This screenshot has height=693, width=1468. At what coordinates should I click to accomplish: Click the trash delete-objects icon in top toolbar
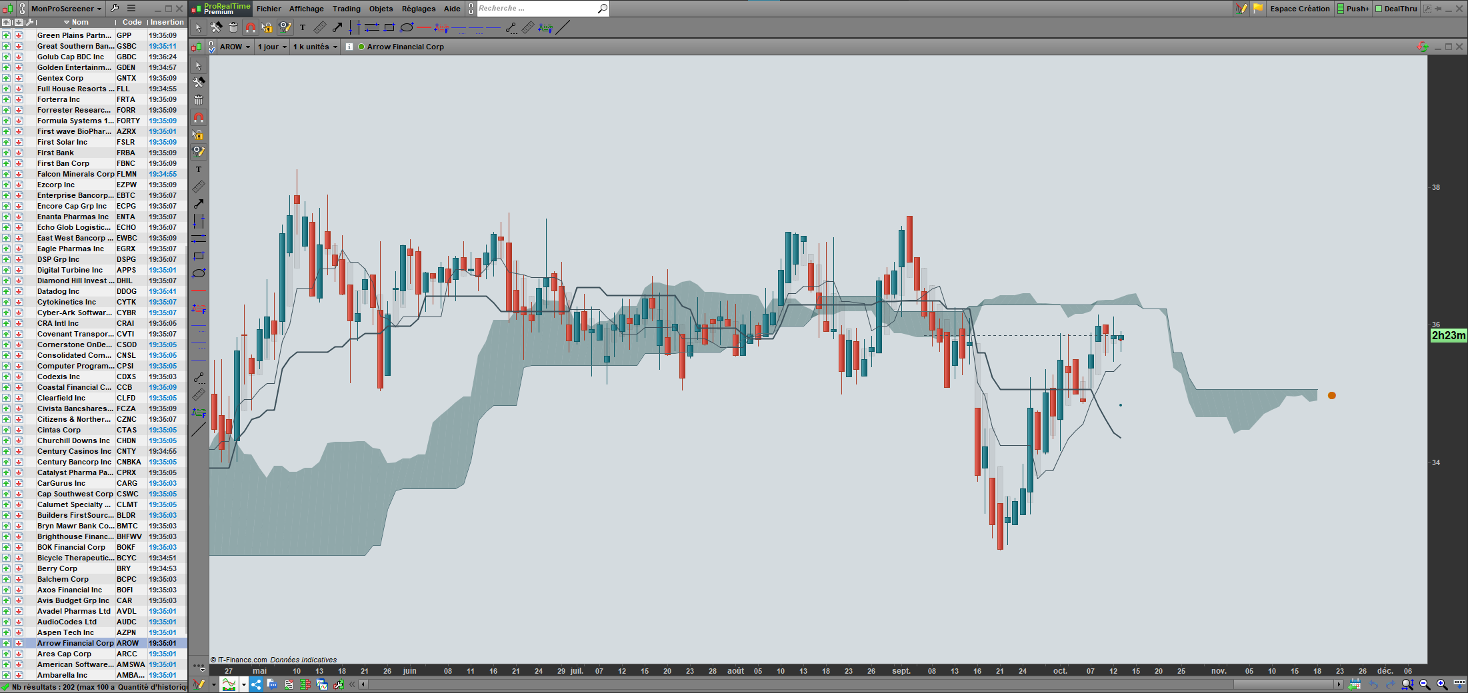233,28
